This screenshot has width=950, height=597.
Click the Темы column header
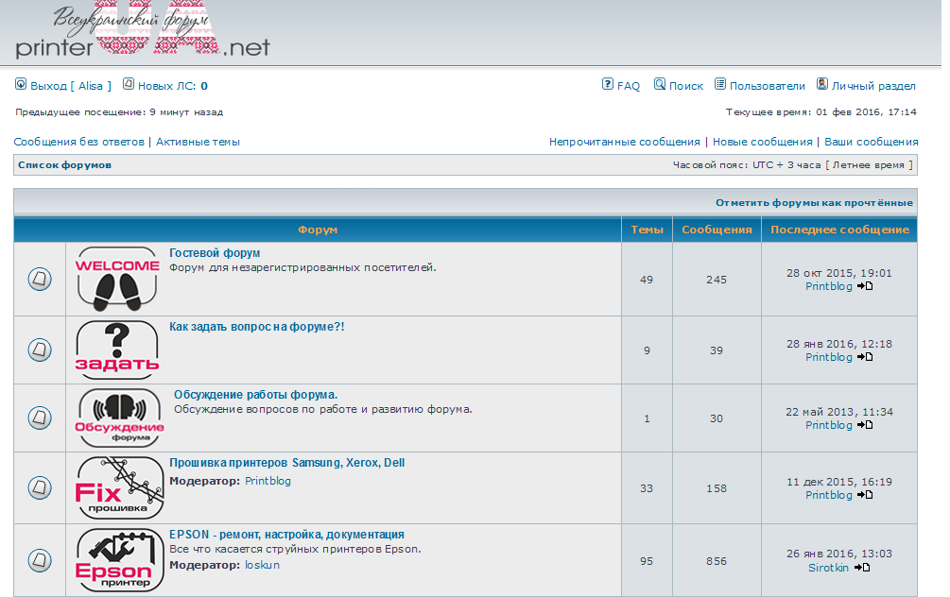[648, 230]
